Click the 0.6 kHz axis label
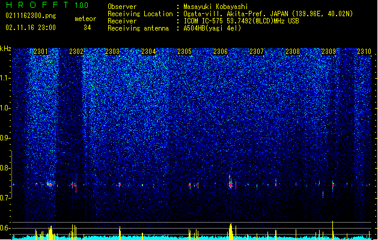Screen dimensions: 378x240 point(5,228)
